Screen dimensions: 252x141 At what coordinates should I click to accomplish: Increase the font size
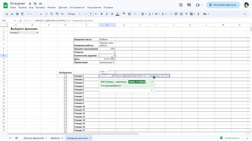96,14
